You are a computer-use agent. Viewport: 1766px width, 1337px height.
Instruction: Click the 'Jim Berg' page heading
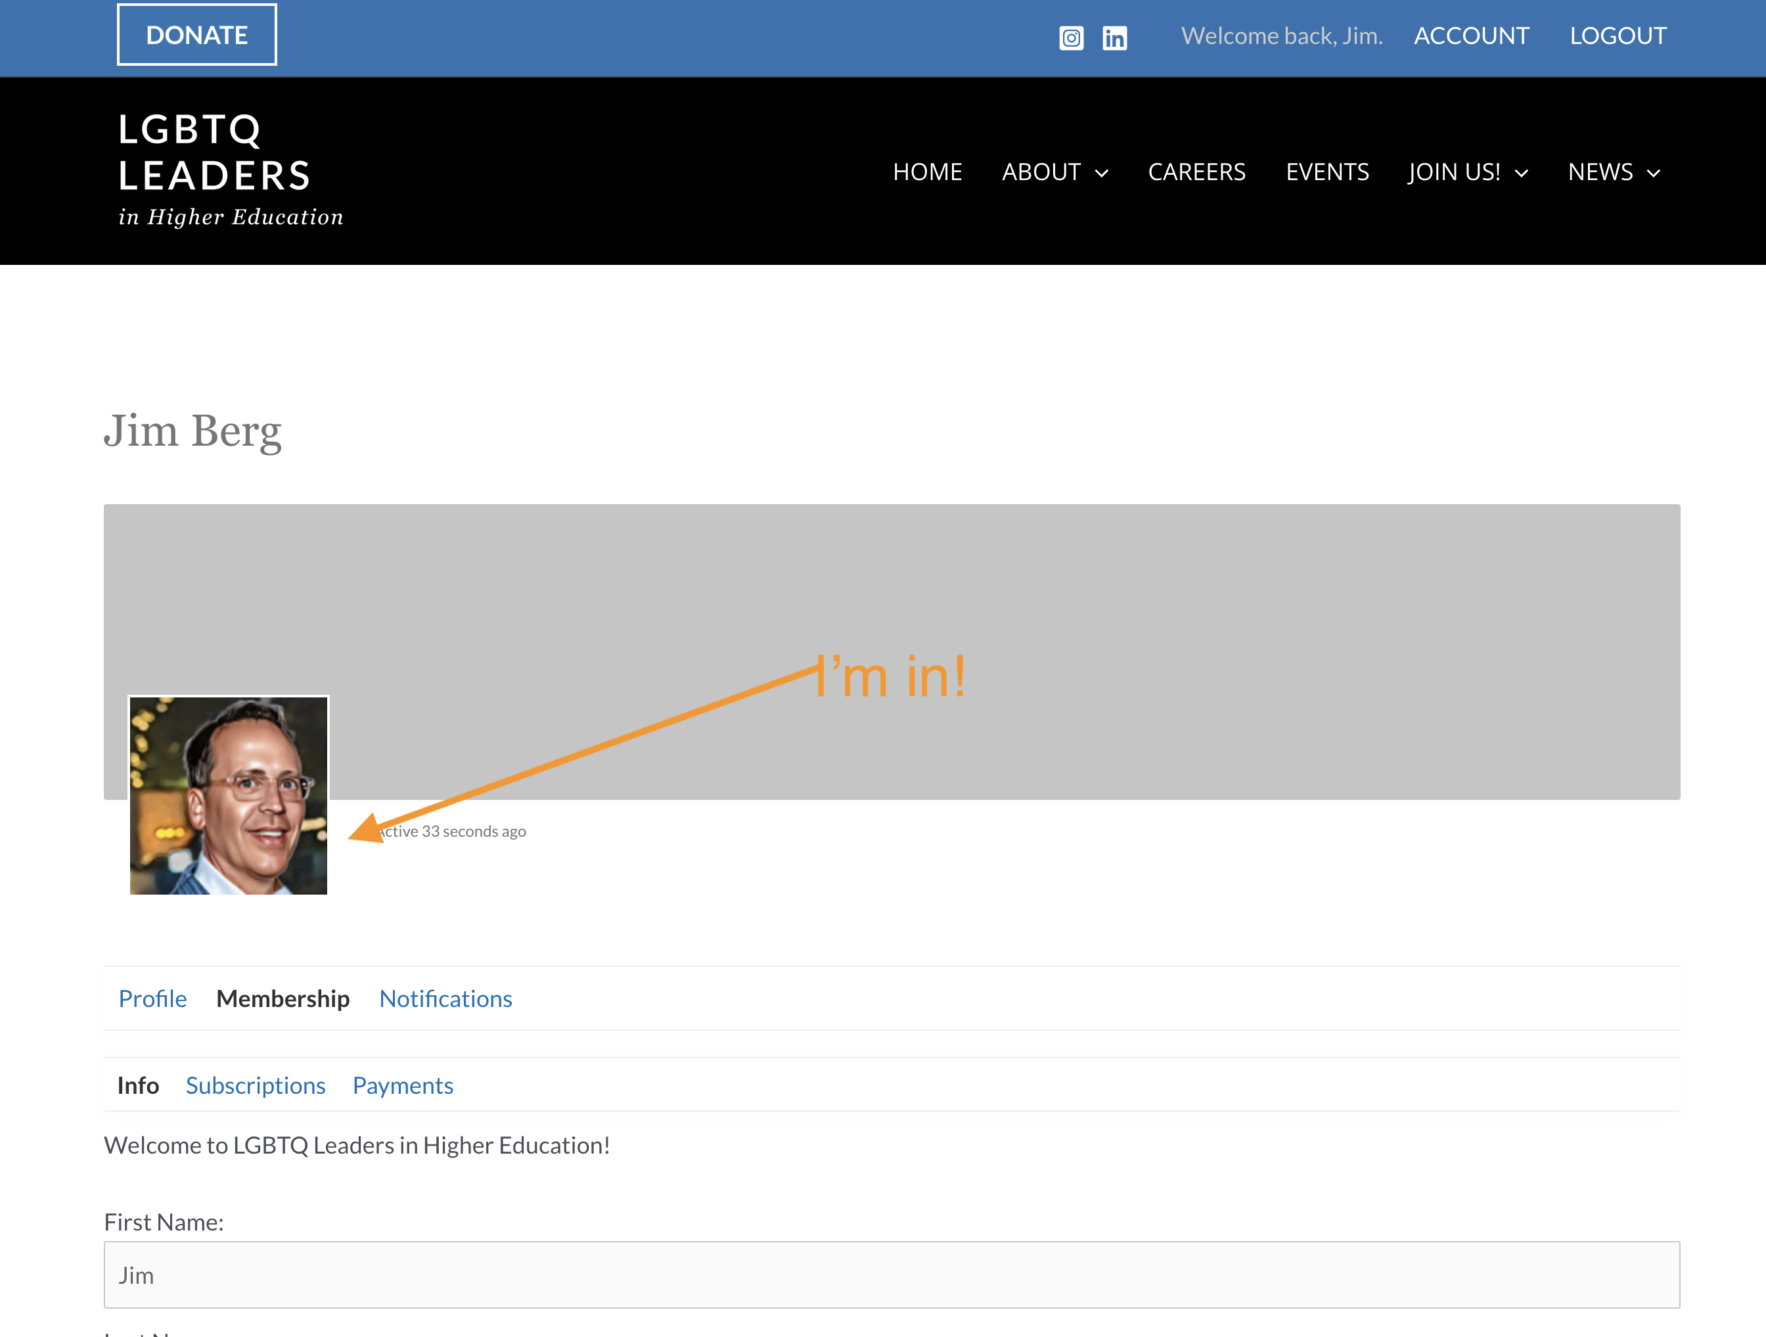192,432
